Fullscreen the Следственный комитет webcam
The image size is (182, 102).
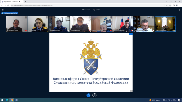pos(132,18)
